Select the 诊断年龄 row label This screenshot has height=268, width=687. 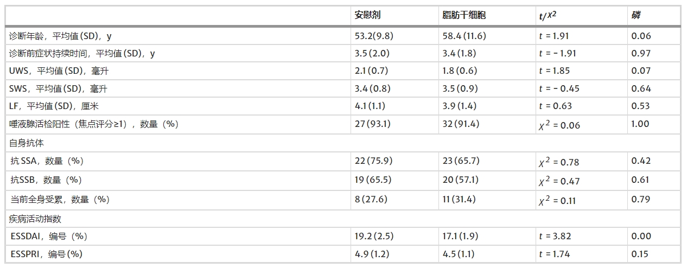(60, 36)
